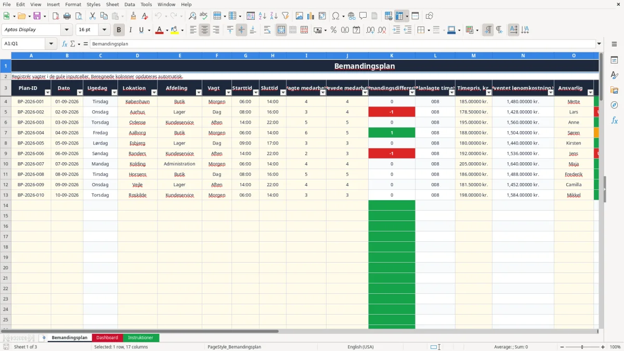Click the yellow Background Color swatch
Viewport: 624px width, 351px height.
[175, 30]
